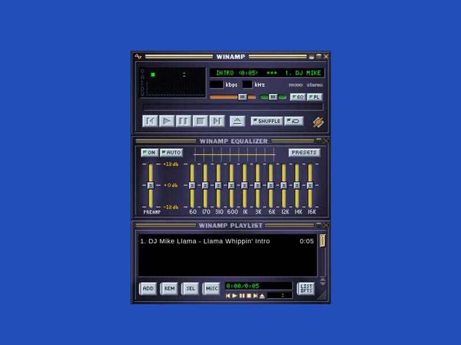This screenshot has width=461, height=345.
Task: Open the equalizer Presets menu
Action: pyautogui.click(x=304, y=152)
